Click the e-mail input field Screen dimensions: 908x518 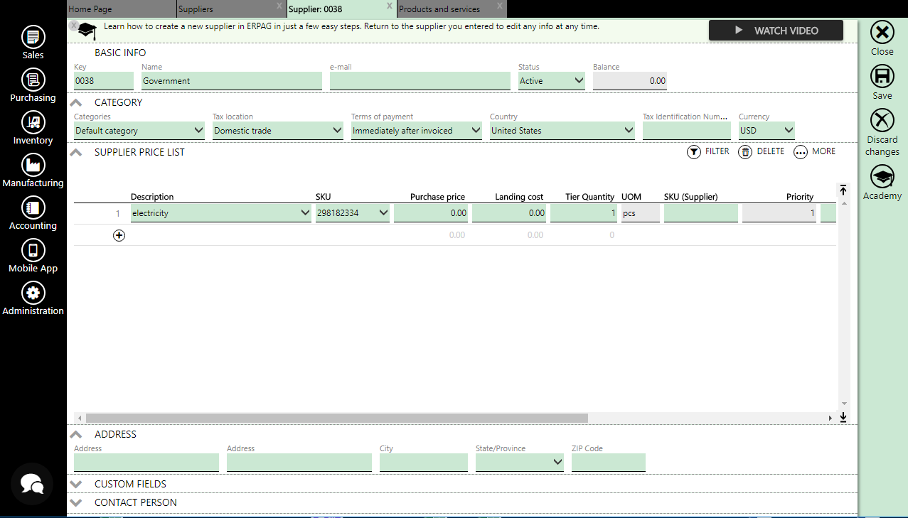(420, 81)
